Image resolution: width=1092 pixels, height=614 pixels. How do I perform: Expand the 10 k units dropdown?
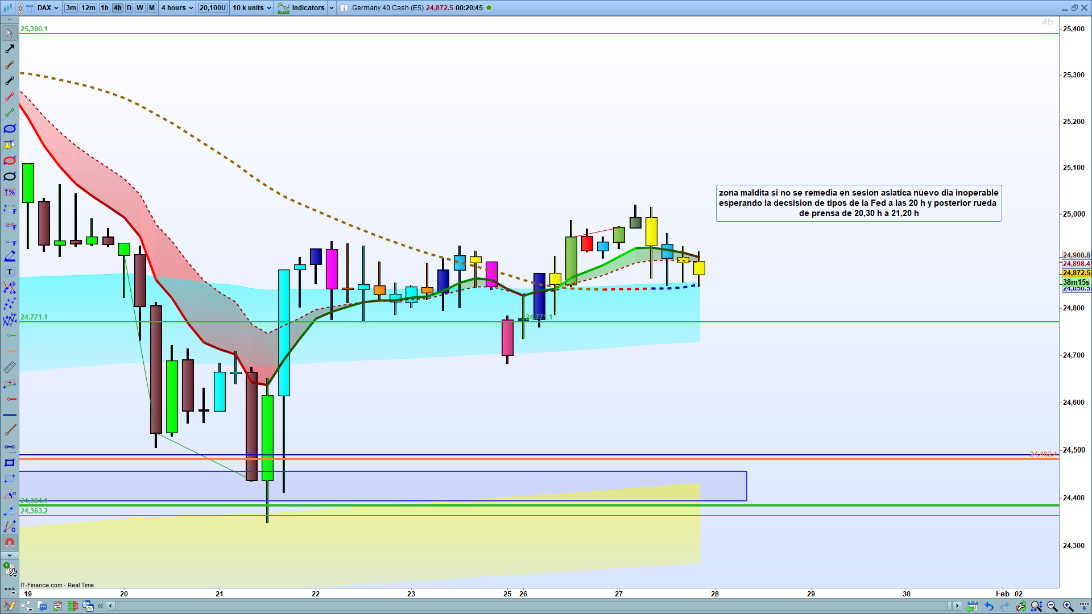click(x=251, y=8)
